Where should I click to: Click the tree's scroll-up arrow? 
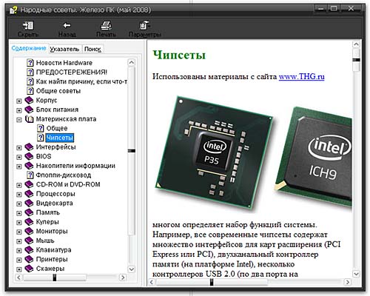pyautogui.click(x=132, y=62)
